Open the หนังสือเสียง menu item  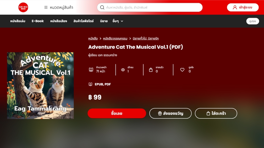[59, 21]
